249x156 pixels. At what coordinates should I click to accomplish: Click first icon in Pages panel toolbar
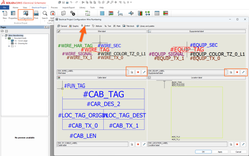2,31
